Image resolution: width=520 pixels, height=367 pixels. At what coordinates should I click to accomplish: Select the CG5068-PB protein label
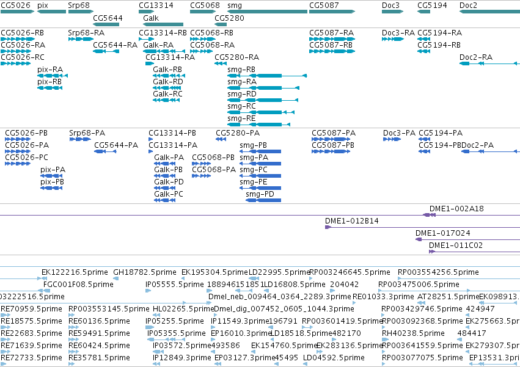[x=213, y=157]
